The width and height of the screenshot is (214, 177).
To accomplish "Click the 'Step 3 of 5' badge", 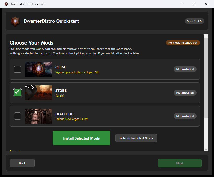I will [194, 21].
